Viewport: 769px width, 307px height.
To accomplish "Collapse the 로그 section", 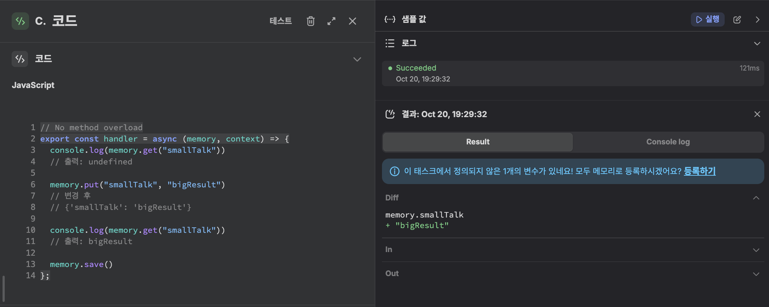I will (x=757, y=44).
